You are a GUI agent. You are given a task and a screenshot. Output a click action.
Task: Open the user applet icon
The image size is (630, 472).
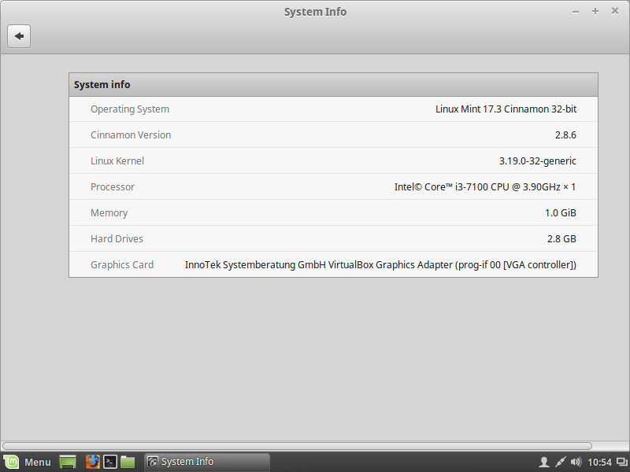click(x=543, y=463)
